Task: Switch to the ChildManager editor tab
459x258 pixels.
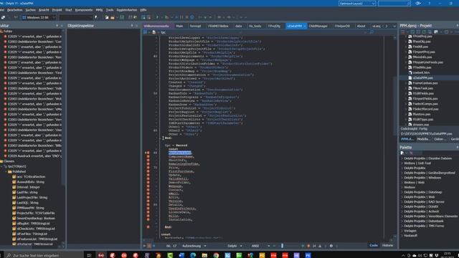Action: (318, 26)
